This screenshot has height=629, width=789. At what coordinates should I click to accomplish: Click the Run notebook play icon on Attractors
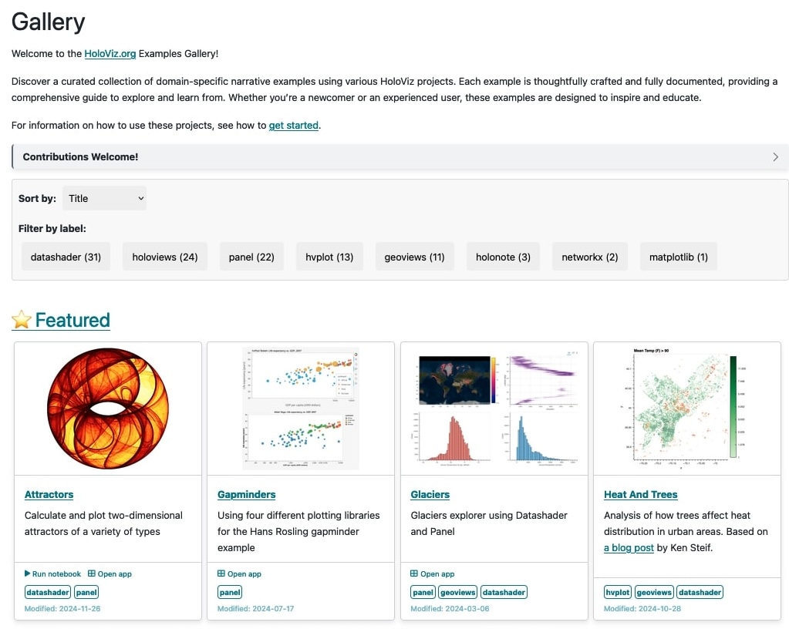pos(27,573)
